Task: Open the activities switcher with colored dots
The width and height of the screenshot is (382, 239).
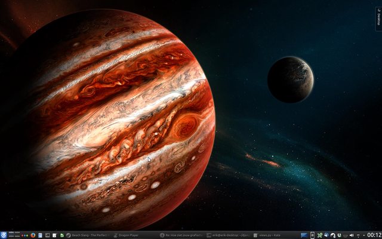Action: (x=24, y=235)
